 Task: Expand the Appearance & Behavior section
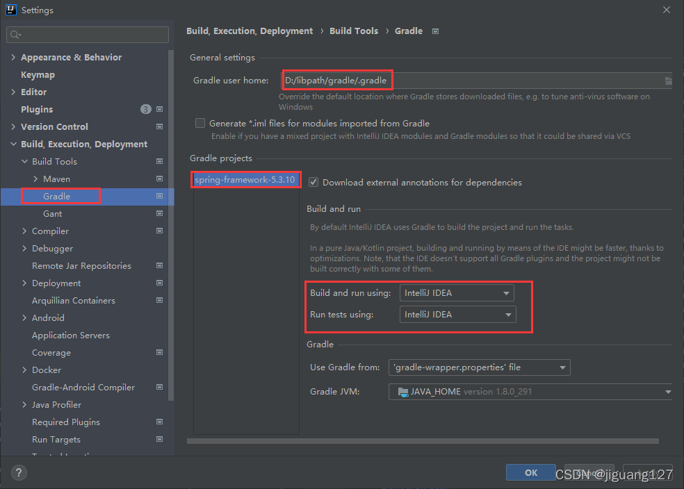point(13,57)
